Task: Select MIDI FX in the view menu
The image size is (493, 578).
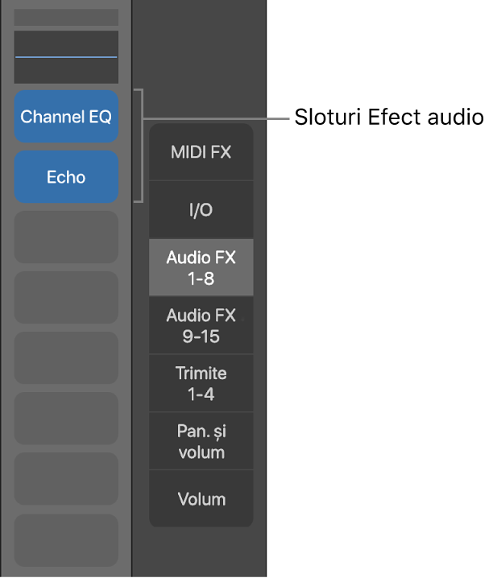Action: pos(201,151)
